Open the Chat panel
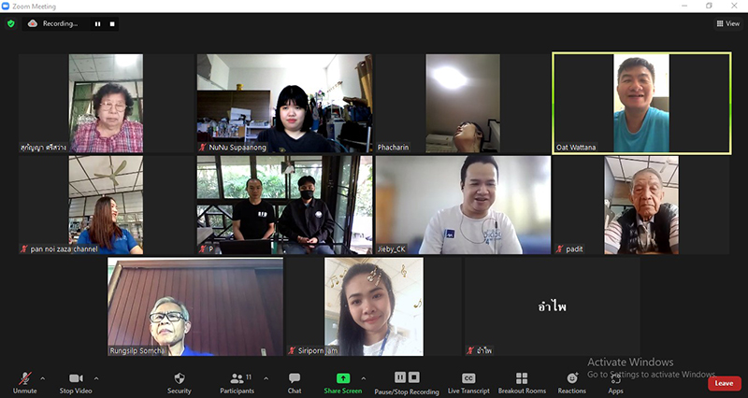Screen dimensions: 748x398 [x=295, y=383]
